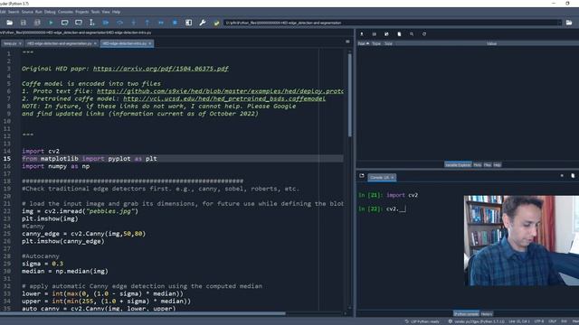Run the file with the play icon
The height and width of the screenshot is (325, 579).
[51, 23]
